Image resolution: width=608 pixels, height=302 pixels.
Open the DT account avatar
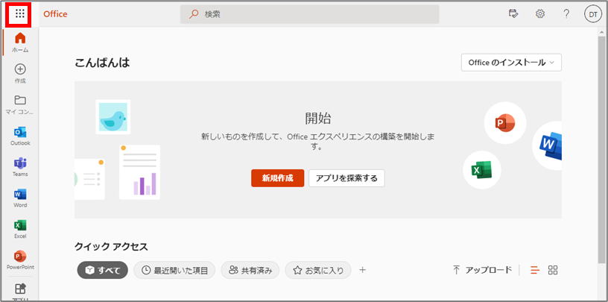pyautogui.click(x=593, y=14)
